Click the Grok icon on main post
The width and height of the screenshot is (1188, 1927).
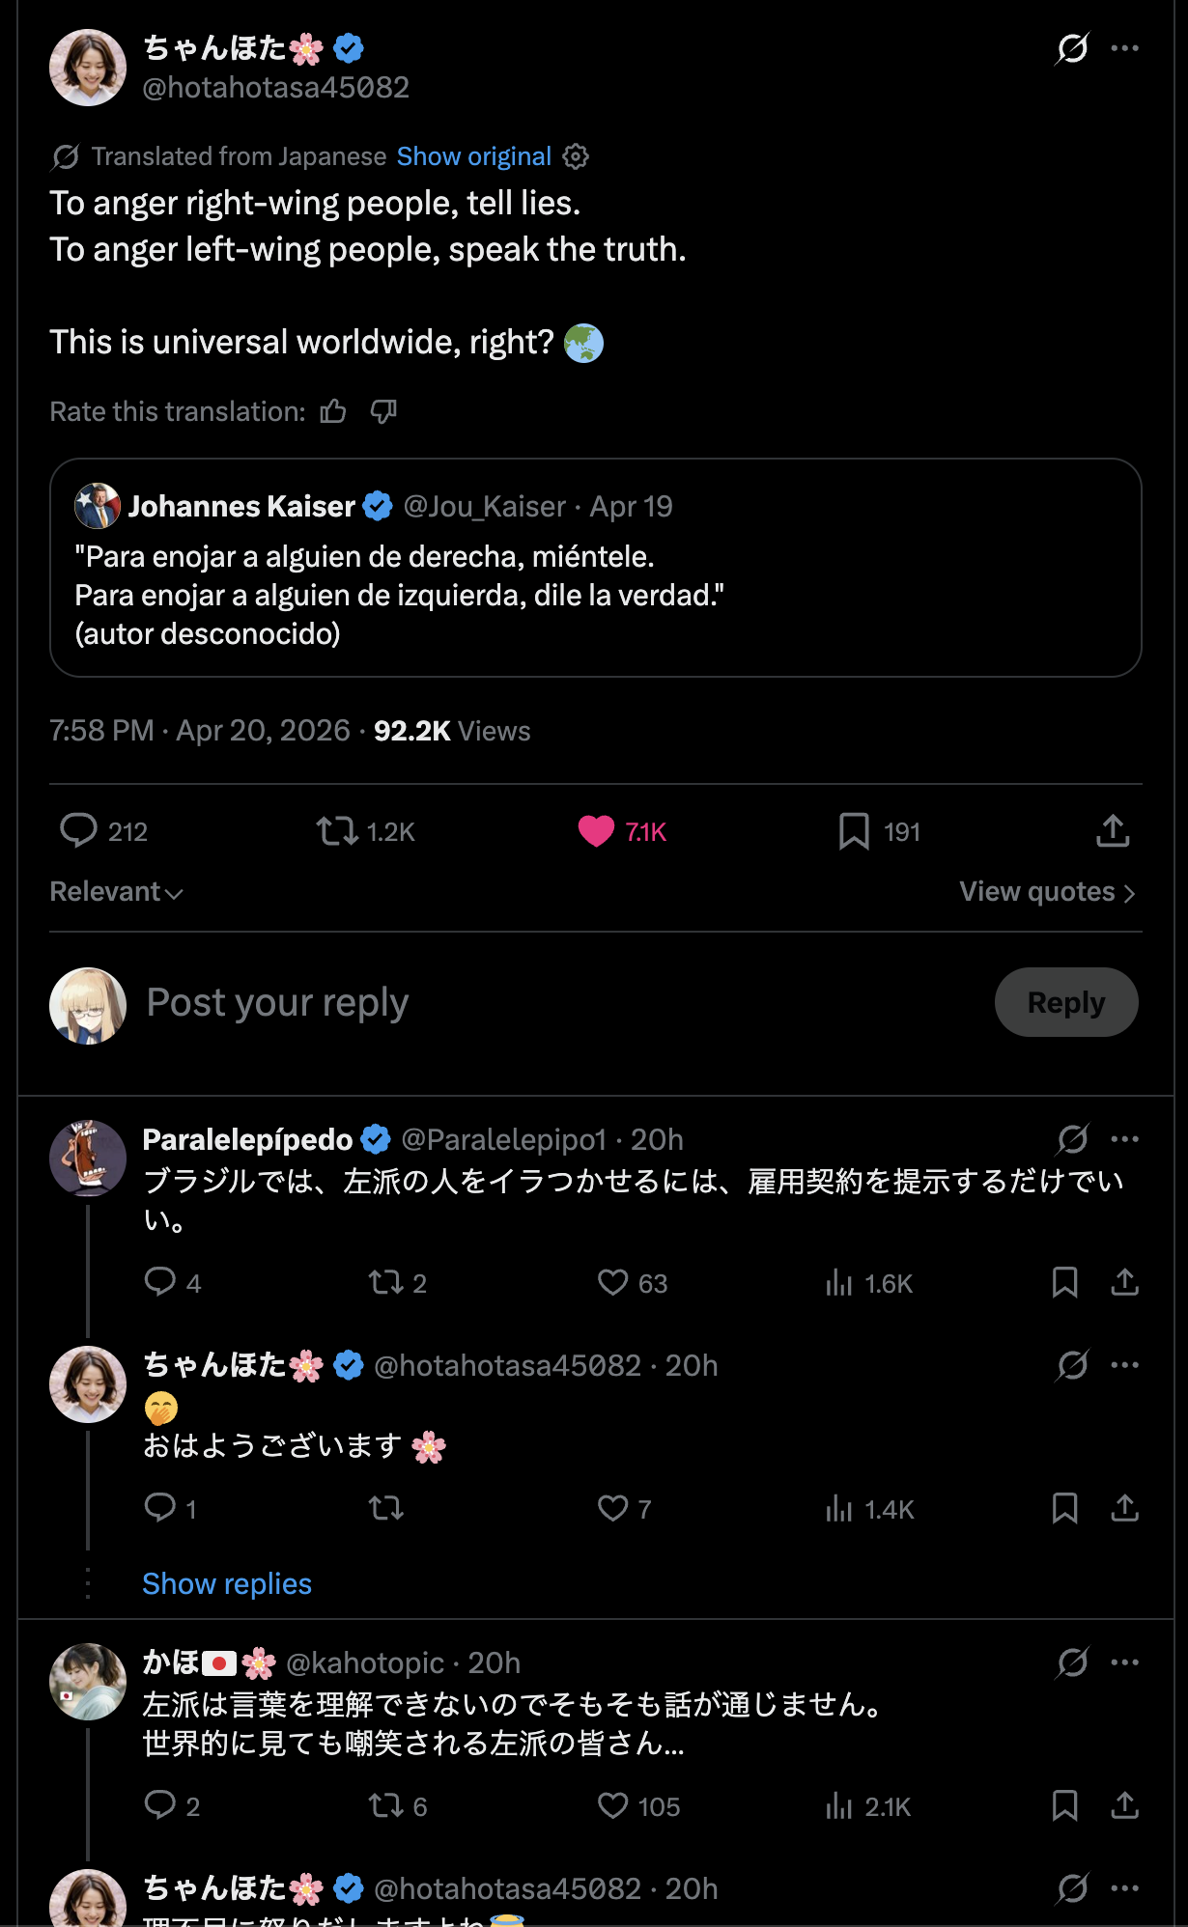click(1072, 48)
